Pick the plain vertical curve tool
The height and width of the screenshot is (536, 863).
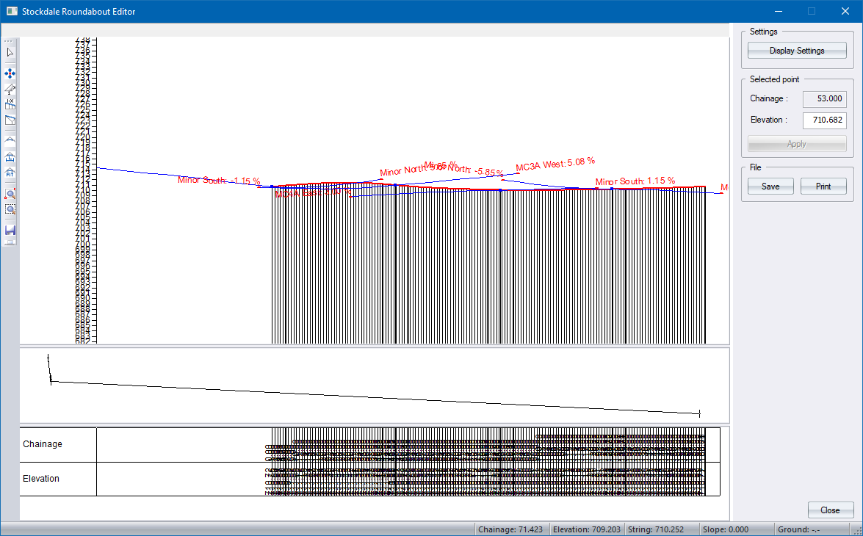10,139
